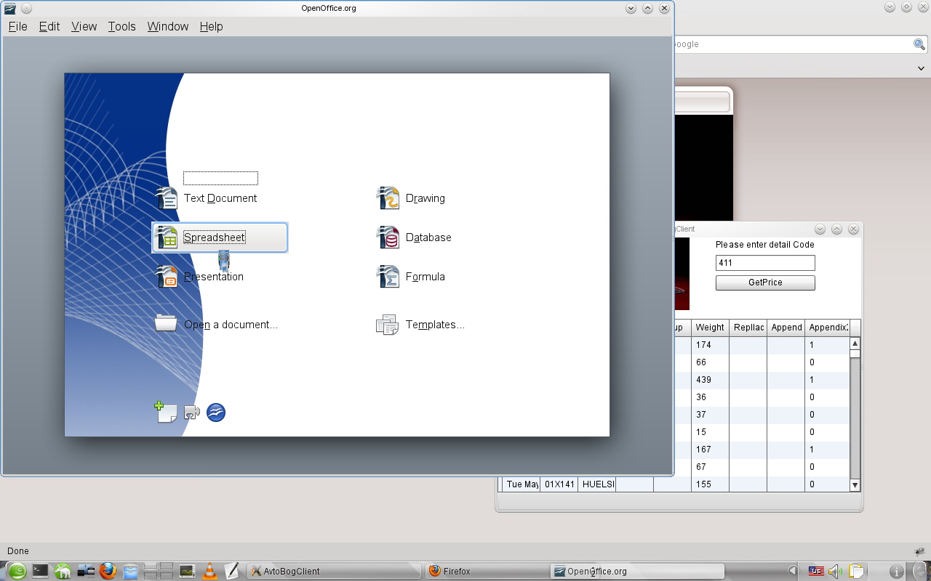931x581 pixels.
Task: Open the OpenOffice.org window menu icon
Action: [x=10, y=9]
